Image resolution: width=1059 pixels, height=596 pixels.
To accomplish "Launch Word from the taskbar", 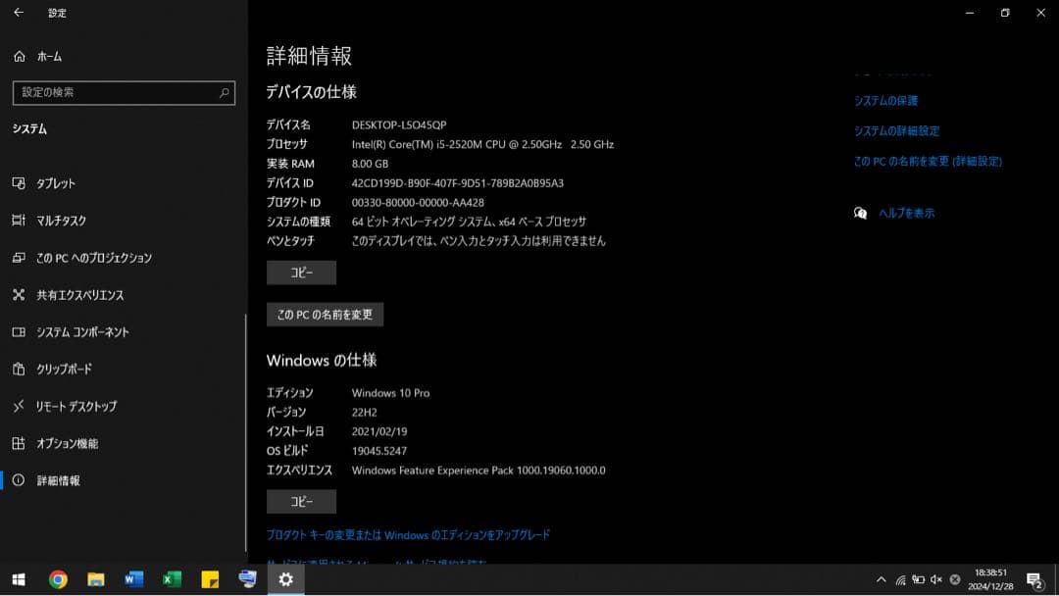I will point(133,579).
